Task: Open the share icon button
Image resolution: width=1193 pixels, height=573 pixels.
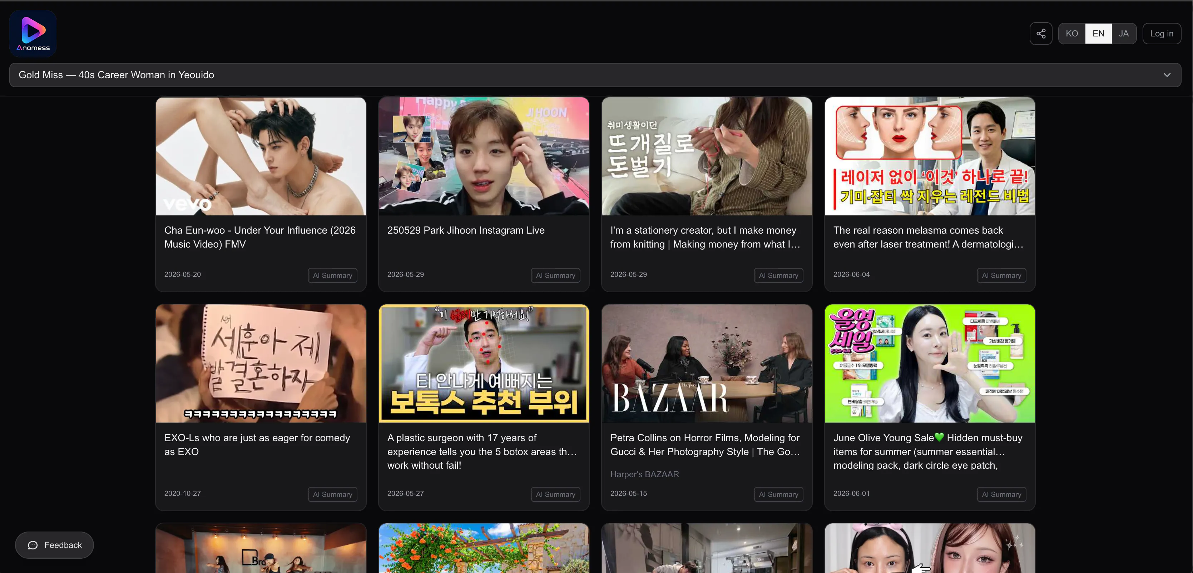Action: click(1041, 33)
